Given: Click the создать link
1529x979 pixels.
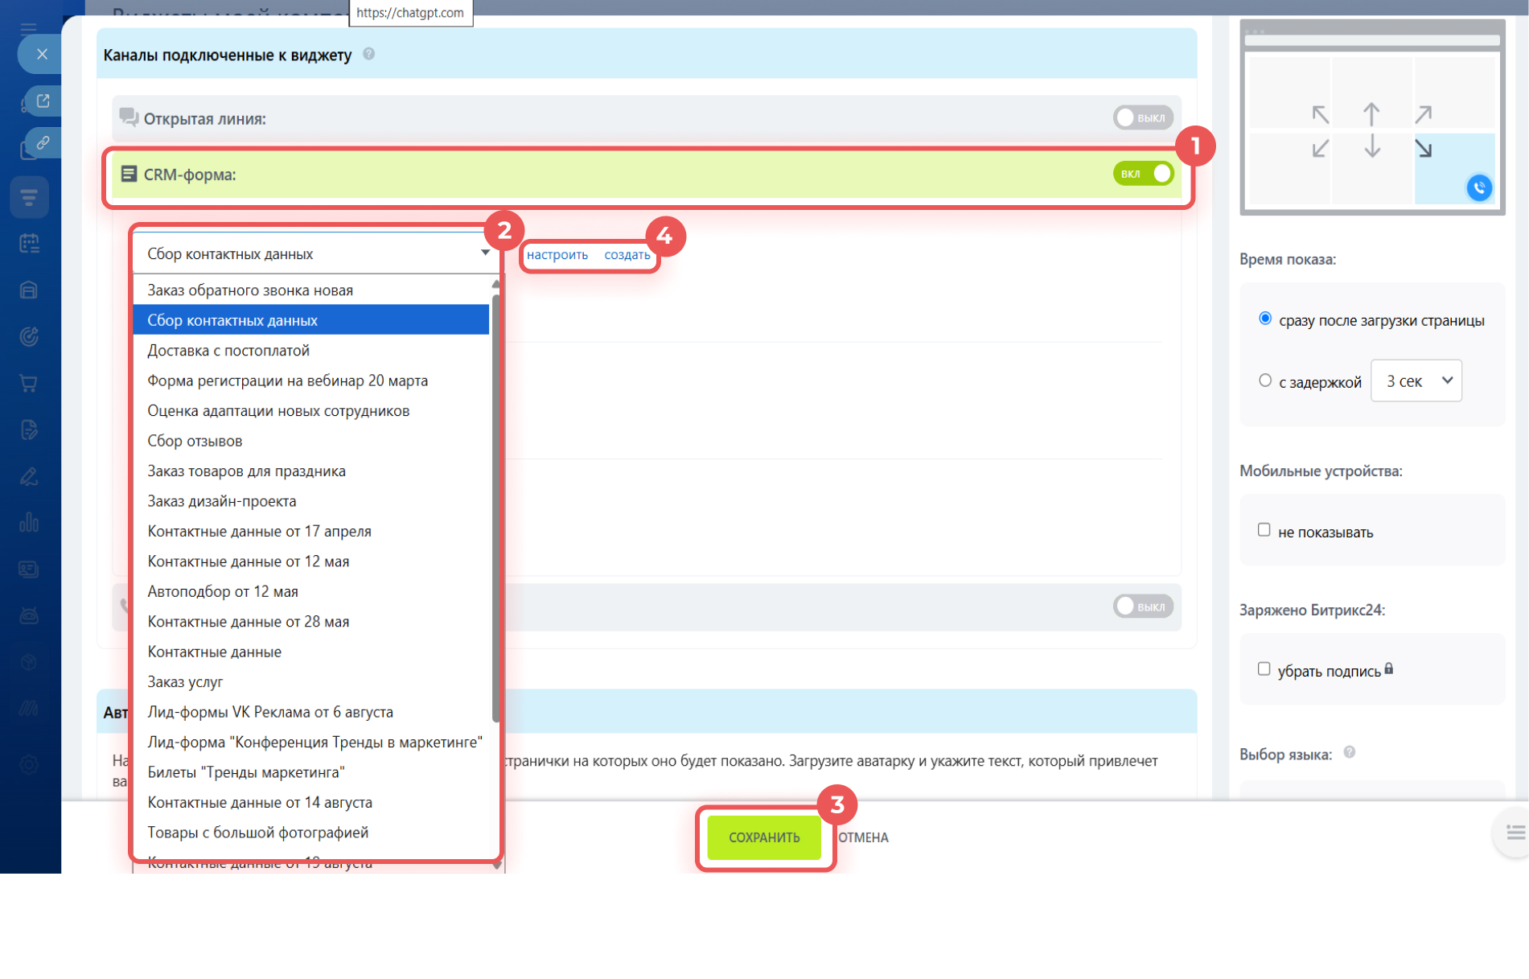Looking at the screenshot, I should click(x=627, y=254).
